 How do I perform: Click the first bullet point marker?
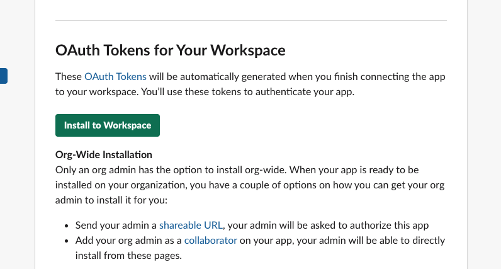point(67,226)
